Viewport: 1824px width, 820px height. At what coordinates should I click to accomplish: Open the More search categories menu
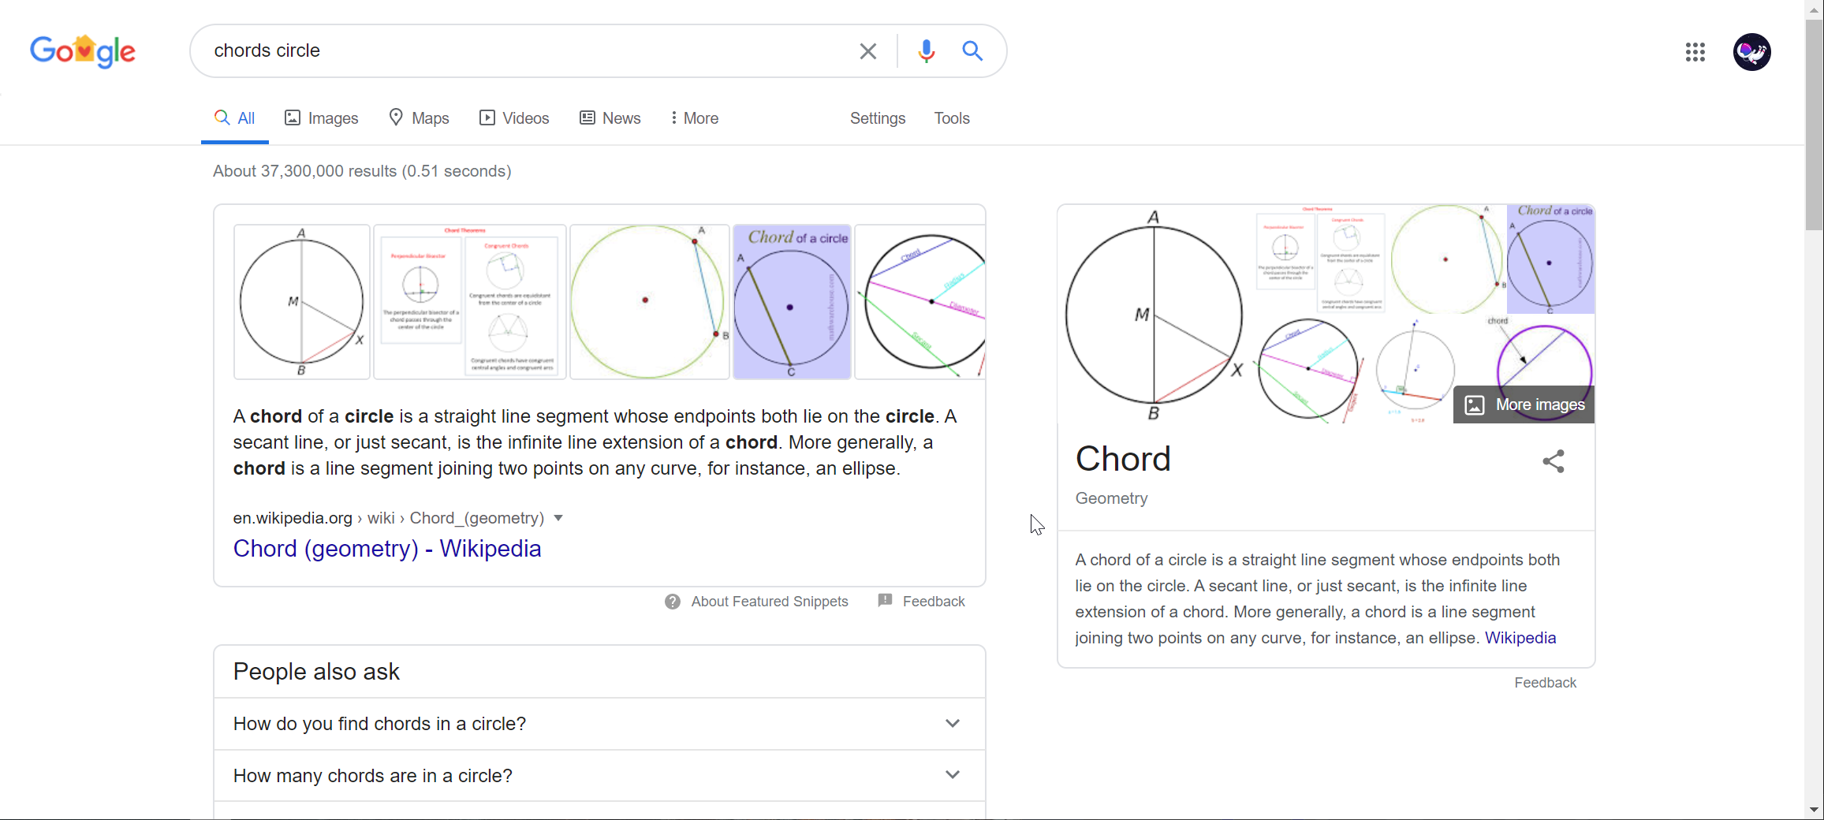694,118
